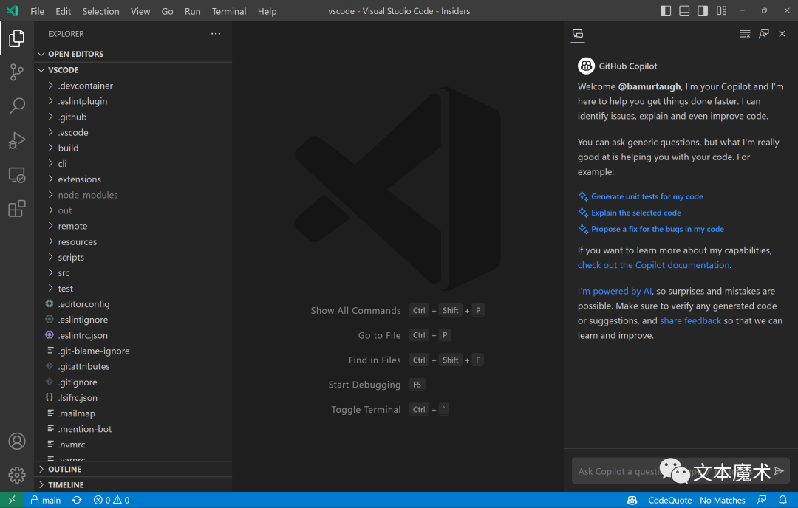Open the Accounts menu icon
798x508 pixels.
[x=17, y=441]
